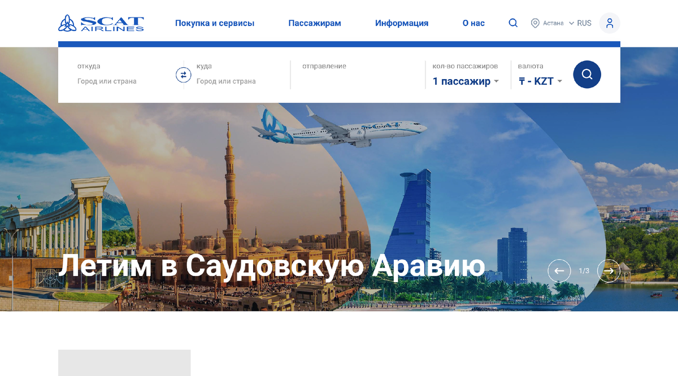Image resolution: width=678 pixels, height=376 pixels.
Task: Click the round blue flight search button
Action: click(x=587, y=75)
